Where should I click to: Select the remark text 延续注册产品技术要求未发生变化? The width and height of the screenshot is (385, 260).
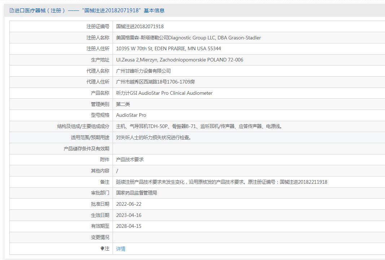(x=150, y=182)
